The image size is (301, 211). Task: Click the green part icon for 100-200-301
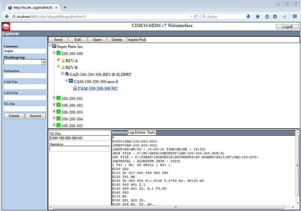[x=58, y=98]
